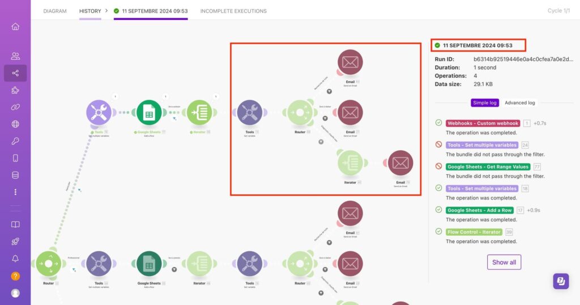Open the bright green upper-row Iterator module

[199, 112]
